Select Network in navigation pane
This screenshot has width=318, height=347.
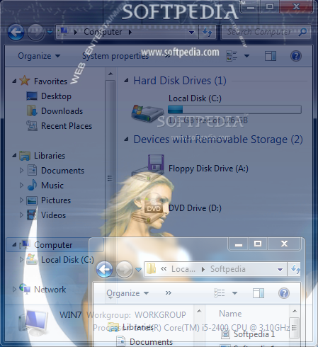[x=50, y=289]
